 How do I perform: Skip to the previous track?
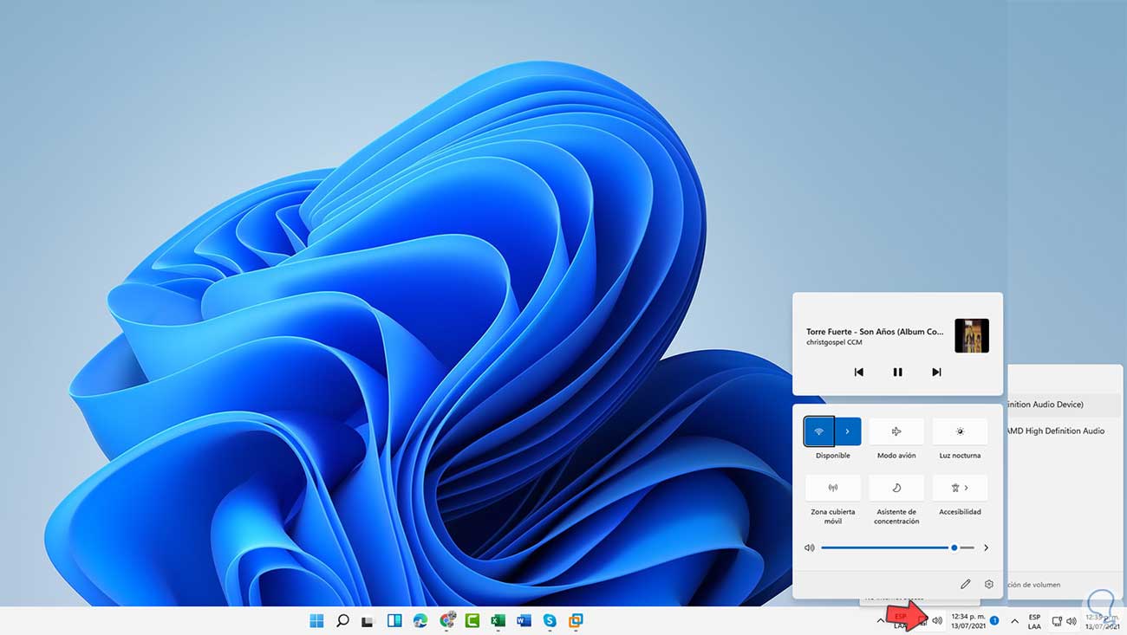tap(859, 372)
